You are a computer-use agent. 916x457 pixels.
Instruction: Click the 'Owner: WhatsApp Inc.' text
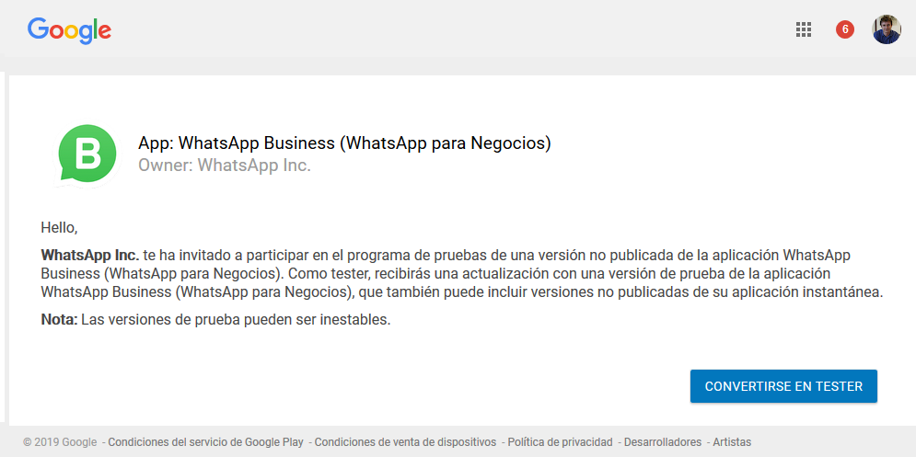(225, 166)
